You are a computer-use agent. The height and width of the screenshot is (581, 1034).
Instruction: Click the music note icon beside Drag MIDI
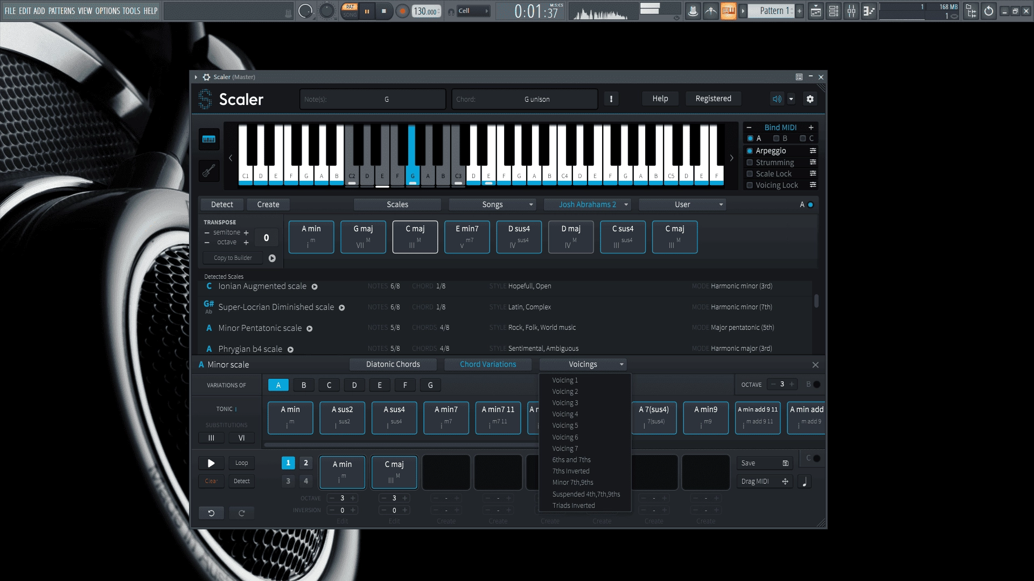coord(805,482)
